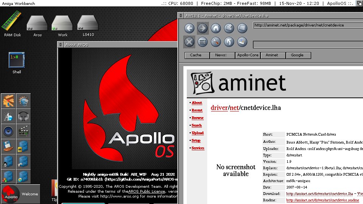Click the AROS Public License link
363x204 pixels.
(147, 192)
